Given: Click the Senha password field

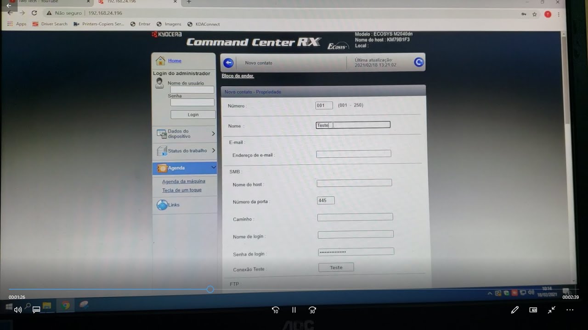Looking at the screenshot, I should click(192, 102).
